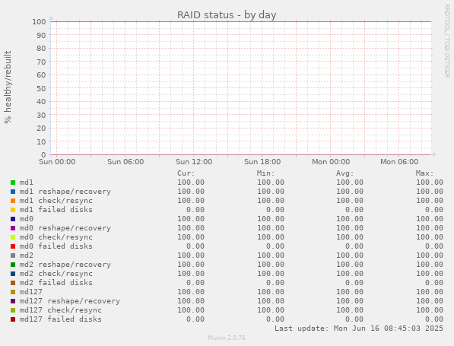Click the 'md2 failed disks' legend label
454x346 pixels.
[x=56, y=283]
